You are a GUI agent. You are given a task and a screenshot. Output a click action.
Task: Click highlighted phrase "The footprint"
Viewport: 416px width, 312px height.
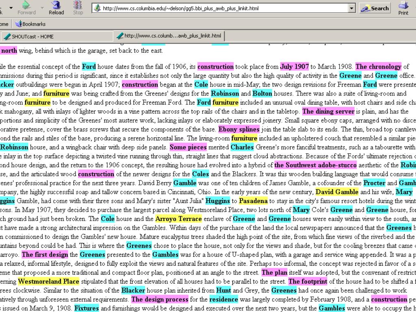(308, 282)
